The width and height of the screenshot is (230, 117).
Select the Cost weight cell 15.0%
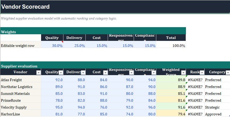(x=97, y=45)
